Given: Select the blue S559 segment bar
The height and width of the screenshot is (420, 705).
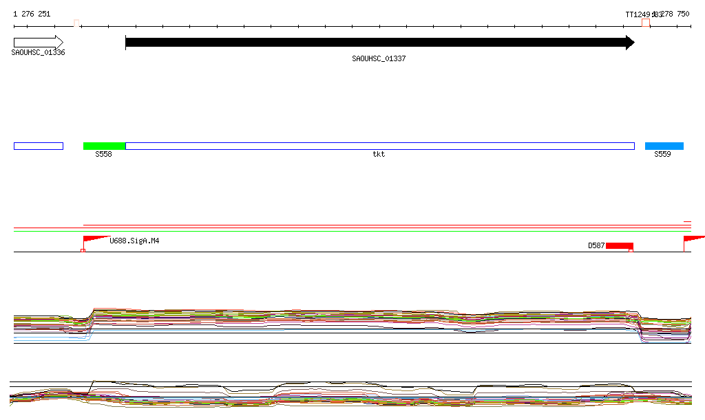Looking at the screenshot, I should [x=664, y=146].
